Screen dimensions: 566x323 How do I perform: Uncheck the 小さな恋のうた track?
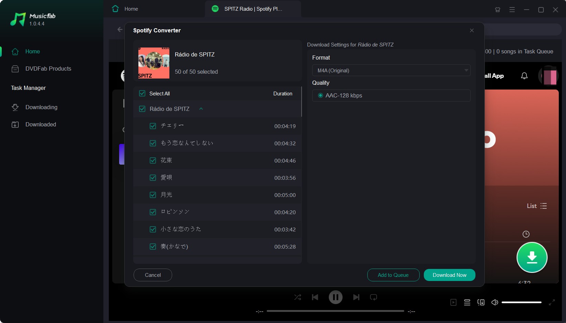click(153, 229)
